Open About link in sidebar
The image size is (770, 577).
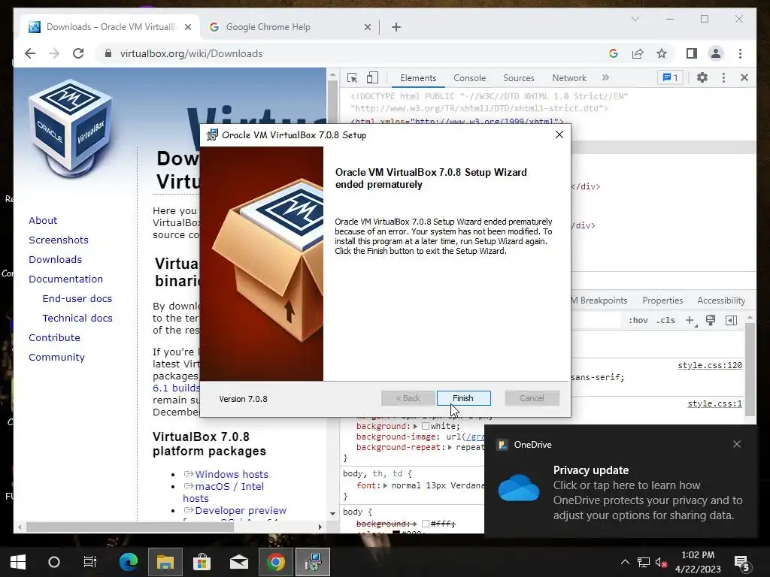coord(43,220)
